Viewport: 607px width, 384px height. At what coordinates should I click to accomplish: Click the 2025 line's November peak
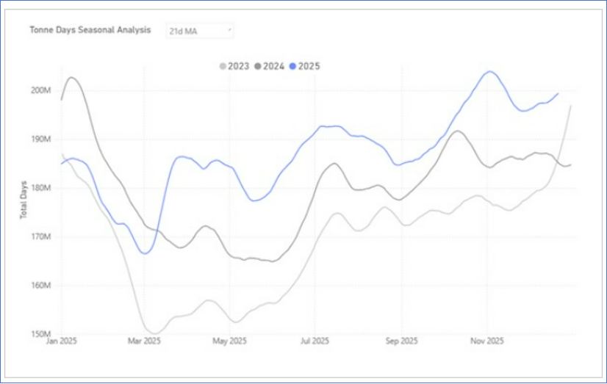[x=489, y=71]
